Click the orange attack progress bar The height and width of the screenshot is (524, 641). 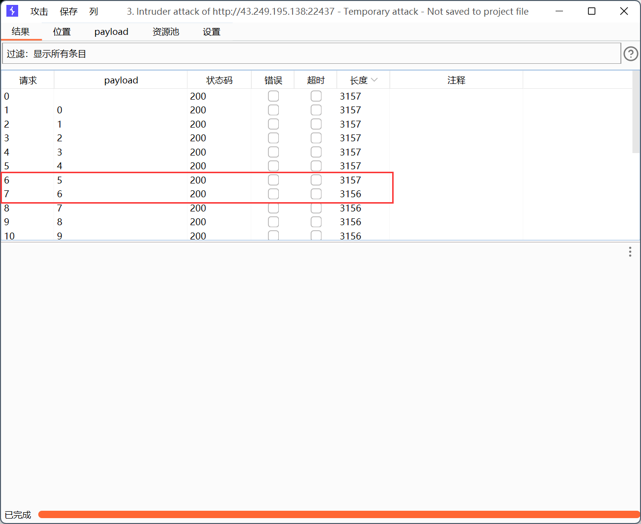[339, 514]
